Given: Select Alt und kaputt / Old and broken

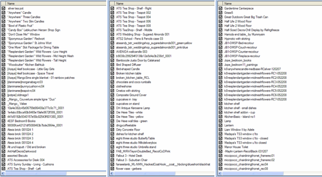Looking at the screenshot, I should (x=26, y=147).
